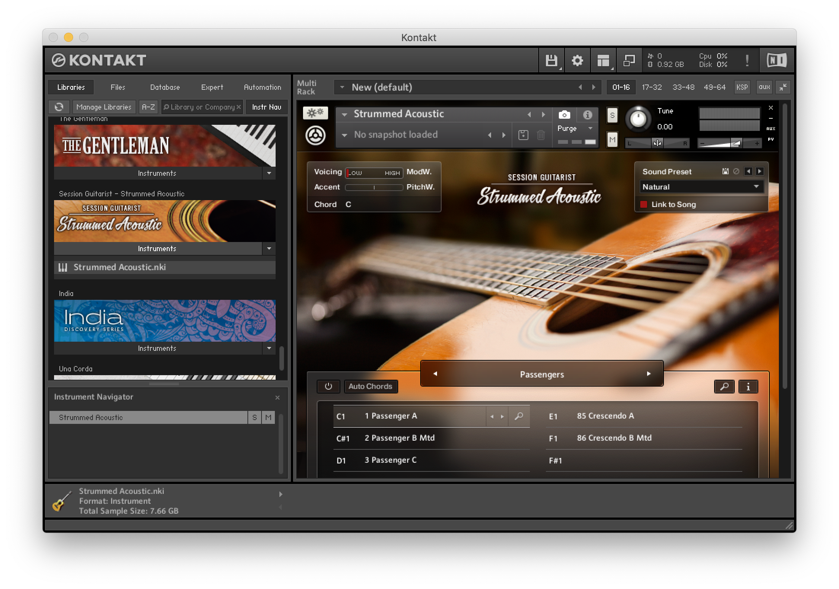This screenshot has height=589, width=839.
Task: Mute Strummed Acoustic in Instrument Navigator
Action: (x=268, y=417)
